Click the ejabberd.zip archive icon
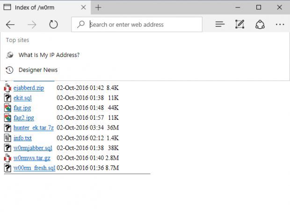This screenshot has width=290, height=212. pyautogui.click(x=7, y=88)
